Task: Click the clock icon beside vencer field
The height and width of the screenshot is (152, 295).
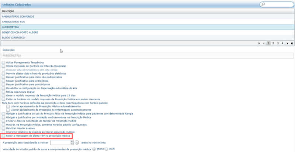Action: [77, 142]
